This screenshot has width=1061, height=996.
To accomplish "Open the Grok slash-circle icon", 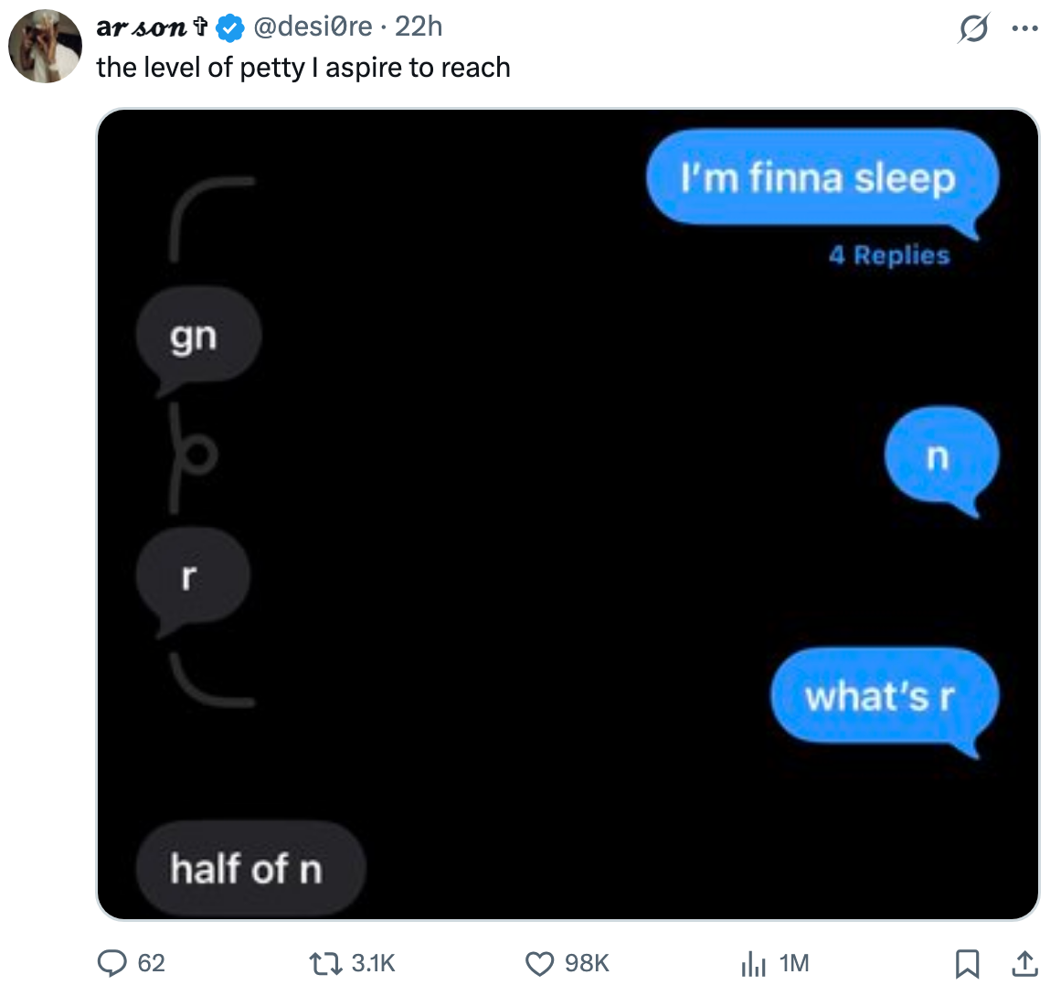I will pos(971,28).
